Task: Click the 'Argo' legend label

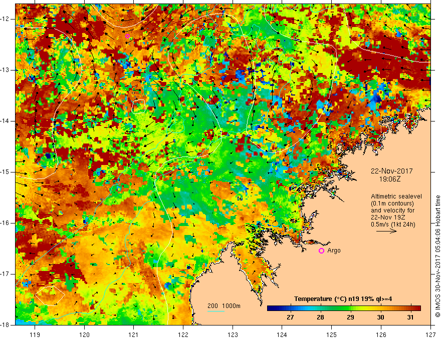Action: 334,250
